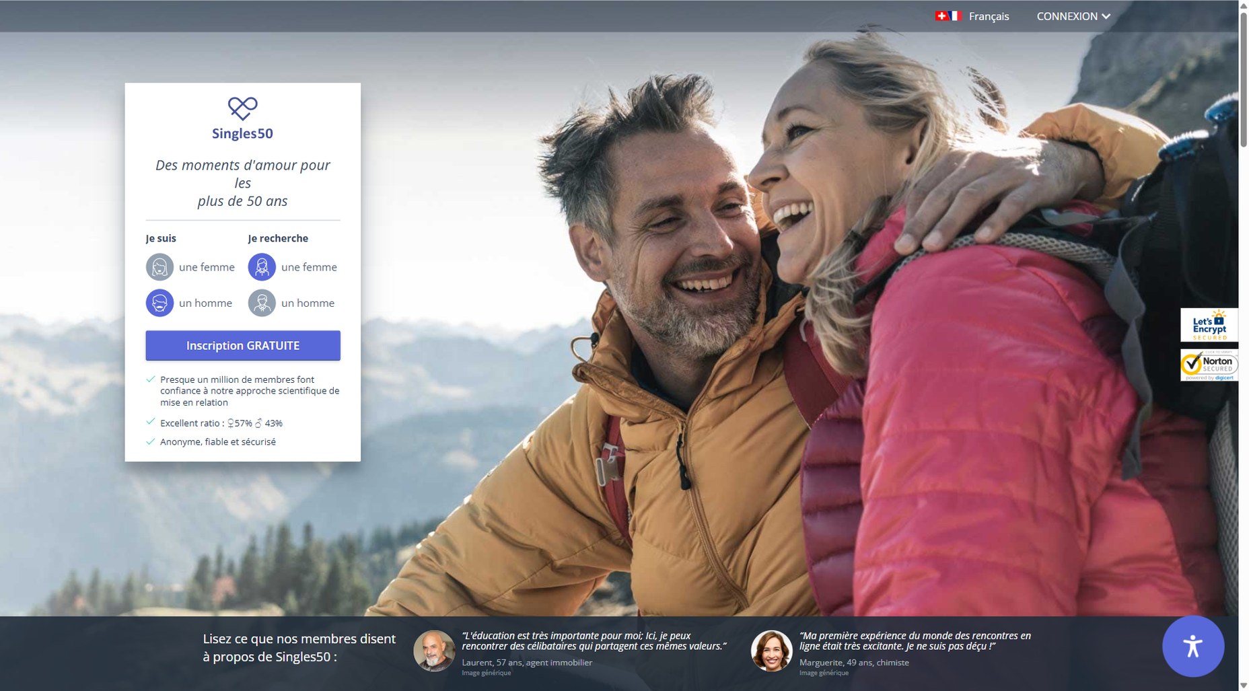Click the Swiss-French flag icon
Image resolution: width=1249 pixels, height=691 pixels.
click(x=948, y=15)
